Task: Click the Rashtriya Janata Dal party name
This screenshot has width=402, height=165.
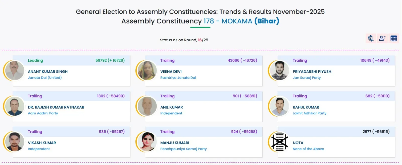Action: 178,78
